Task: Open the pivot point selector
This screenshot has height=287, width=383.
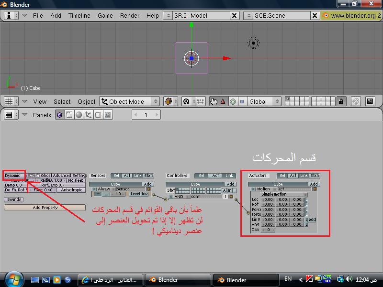Action: [x=188, y=101]
